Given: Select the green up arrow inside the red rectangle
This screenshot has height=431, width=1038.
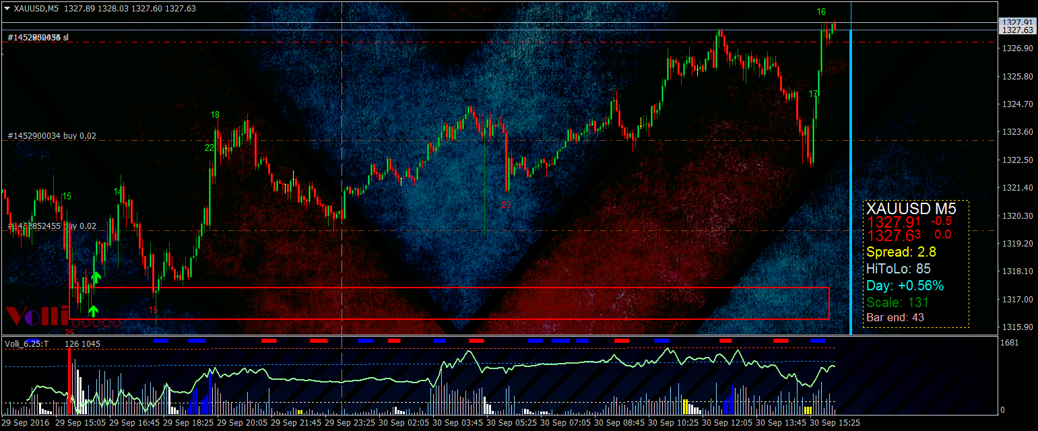Looking at the screenshot, I should 93,310.
